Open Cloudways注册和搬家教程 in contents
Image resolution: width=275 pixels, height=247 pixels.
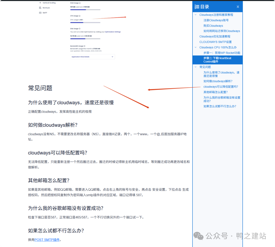click(x=216, y=15)
